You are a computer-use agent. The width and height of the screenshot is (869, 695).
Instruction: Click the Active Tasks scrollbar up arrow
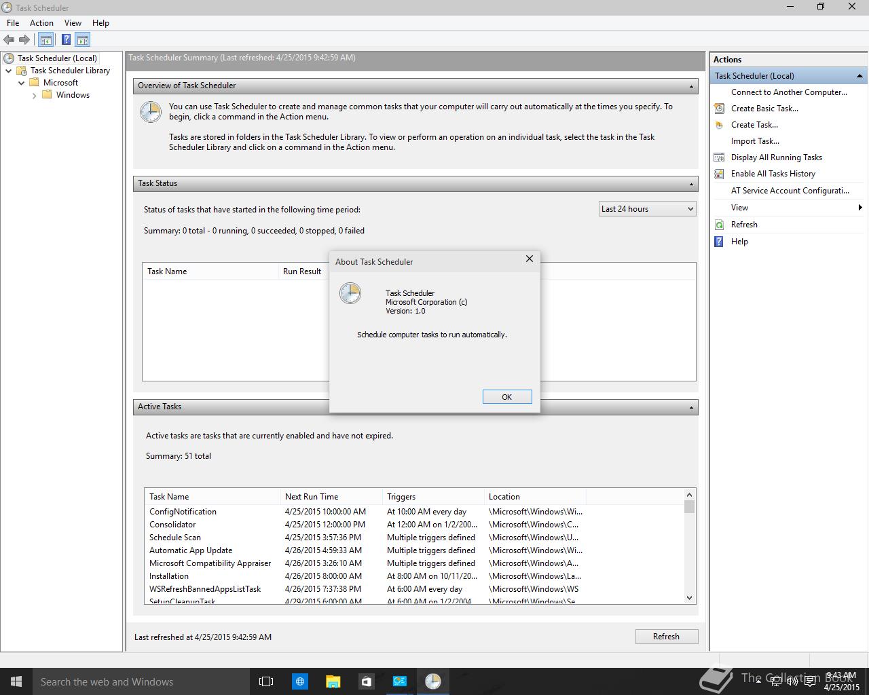[x=690, y=495]
